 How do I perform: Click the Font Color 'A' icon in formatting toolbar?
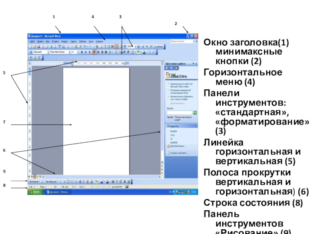pyautogui.click(x=144, y=52)
